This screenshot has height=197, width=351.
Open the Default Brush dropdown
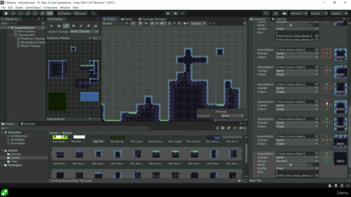click(69, 119)
